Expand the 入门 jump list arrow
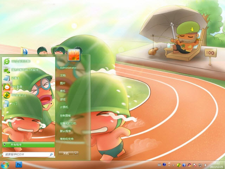The width and height of the screenshot is (225, 169). 51,104
